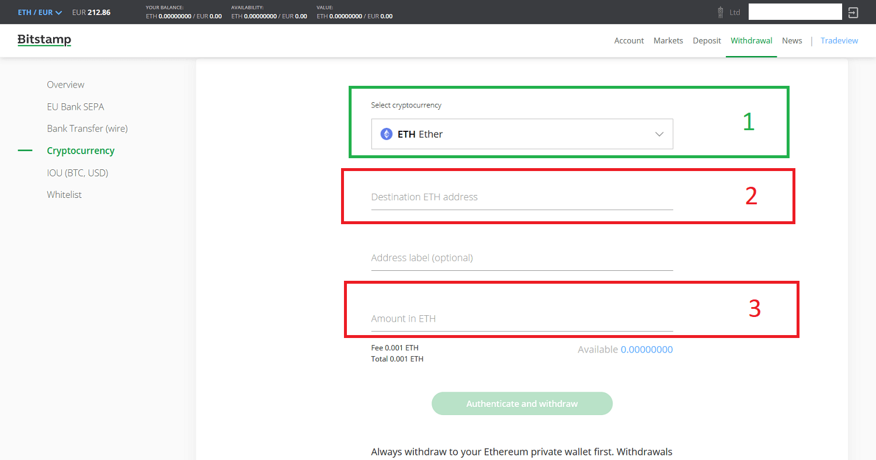Expand the ETH / EUR trading pair dropdown
876x460 pixels.
[x=40, y=12]
